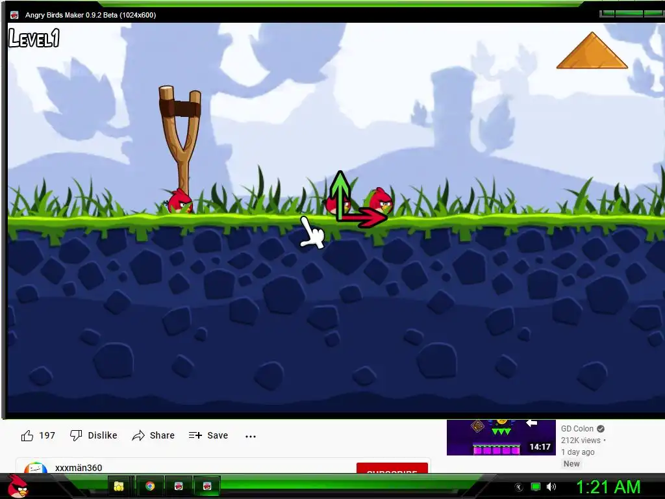Click the 1 day ago text

577,452
